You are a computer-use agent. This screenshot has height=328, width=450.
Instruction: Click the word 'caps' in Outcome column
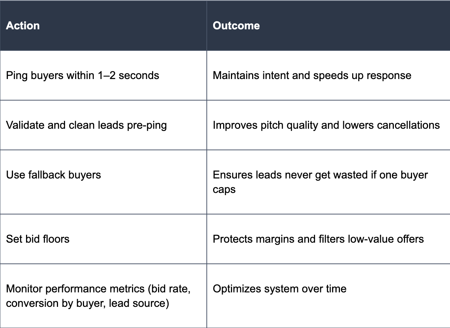[224, 190]
